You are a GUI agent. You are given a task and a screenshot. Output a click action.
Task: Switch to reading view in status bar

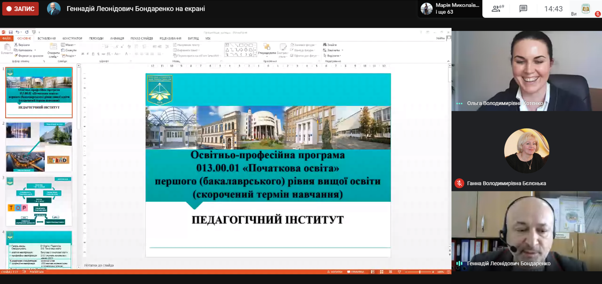[389, 272]
